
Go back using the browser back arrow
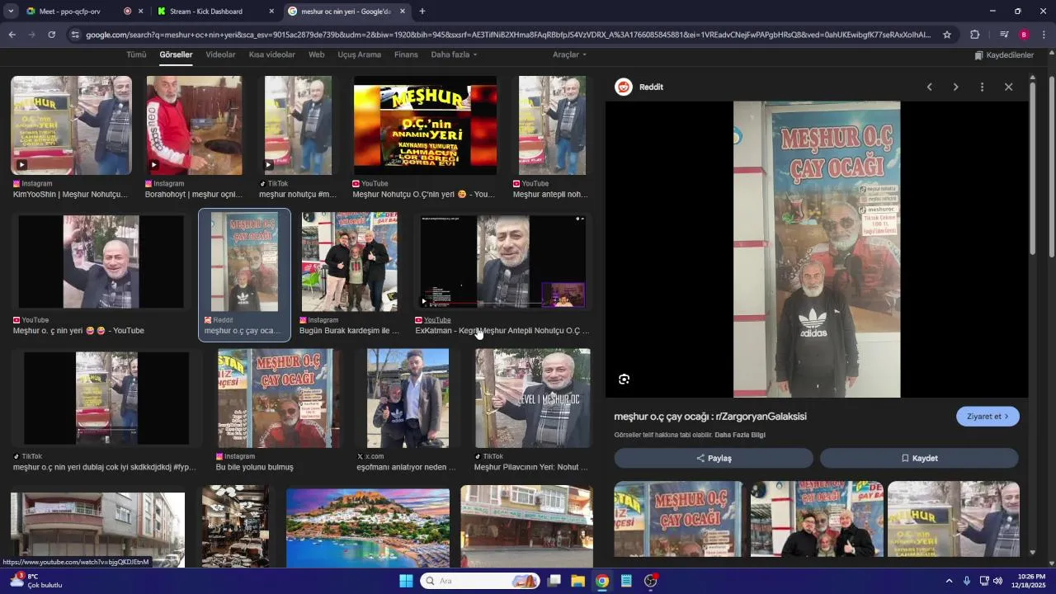pos(12,35)
